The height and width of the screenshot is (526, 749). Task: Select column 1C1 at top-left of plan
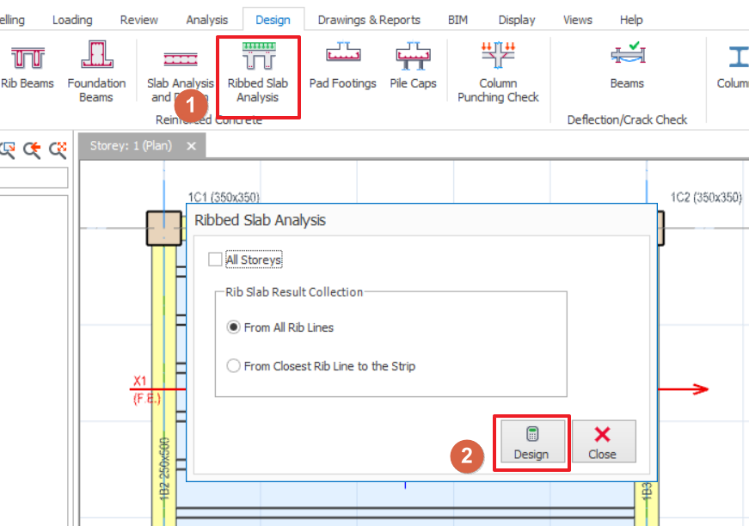point(163,229)
